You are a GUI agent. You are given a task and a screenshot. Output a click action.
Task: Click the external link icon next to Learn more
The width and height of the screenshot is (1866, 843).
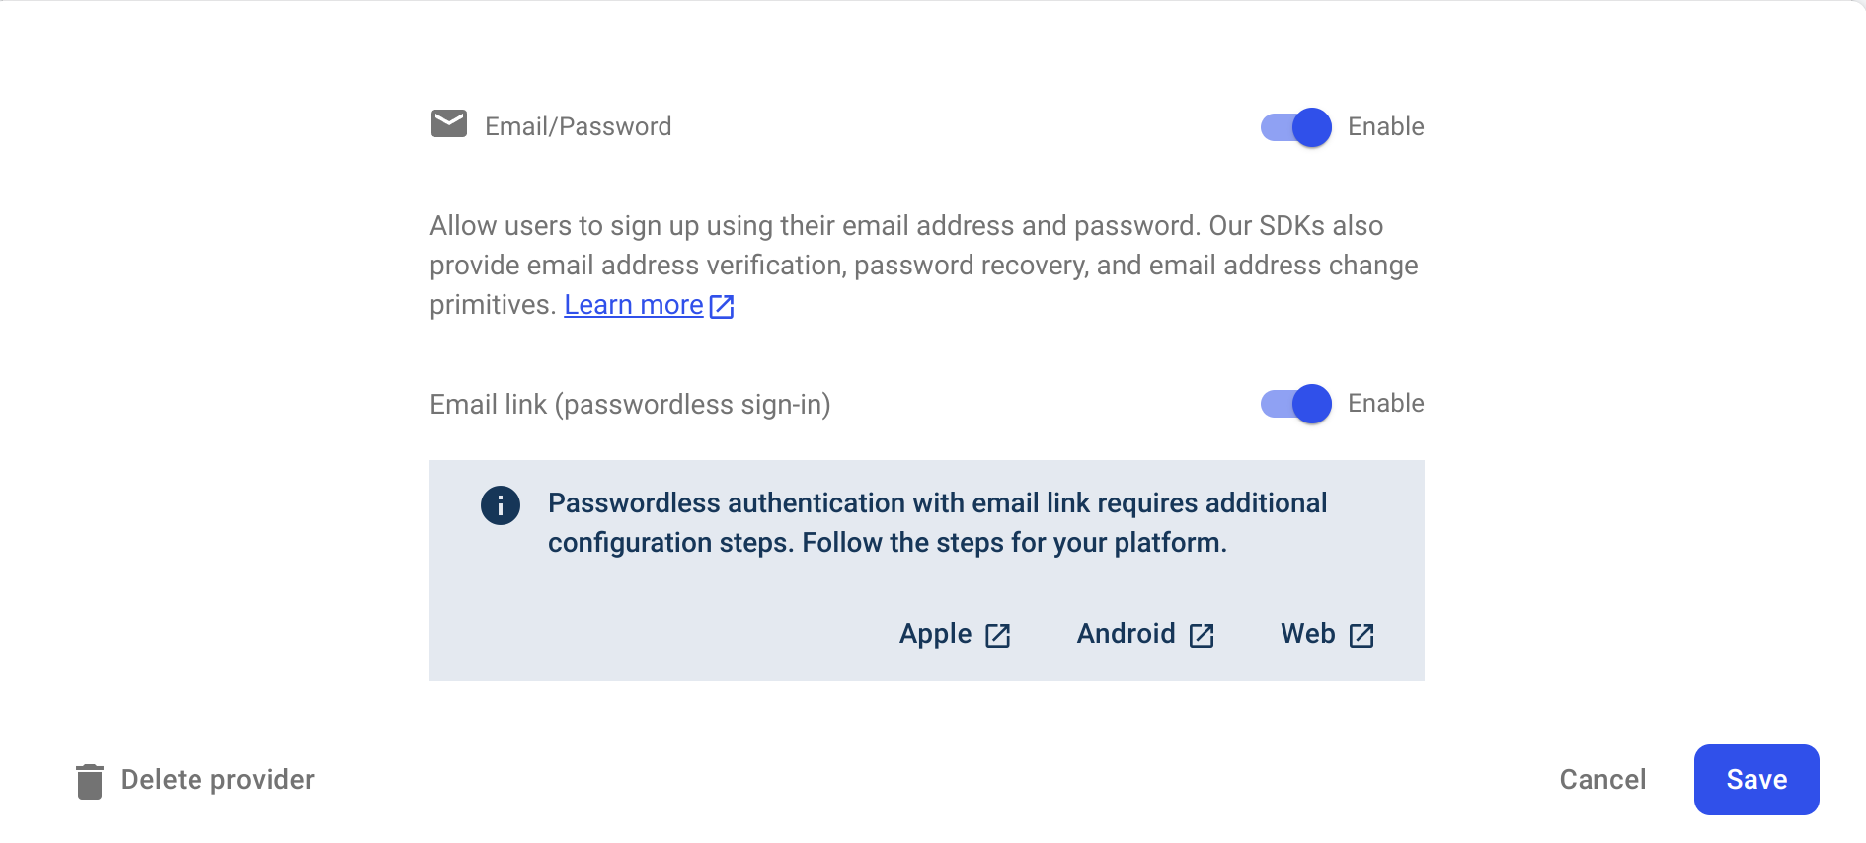click(x=721, y=307)
